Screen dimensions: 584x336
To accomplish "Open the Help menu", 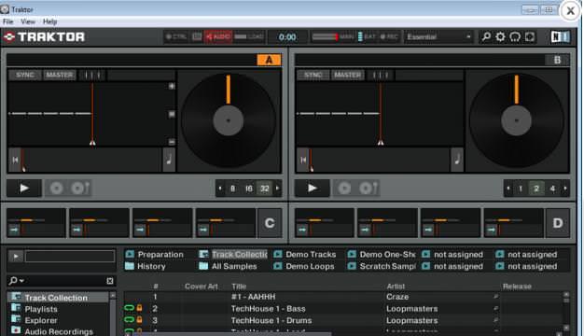I will click(x=49, y=21).
